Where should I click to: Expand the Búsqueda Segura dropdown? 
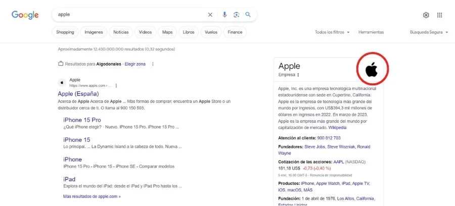click(x=429, y=32)
